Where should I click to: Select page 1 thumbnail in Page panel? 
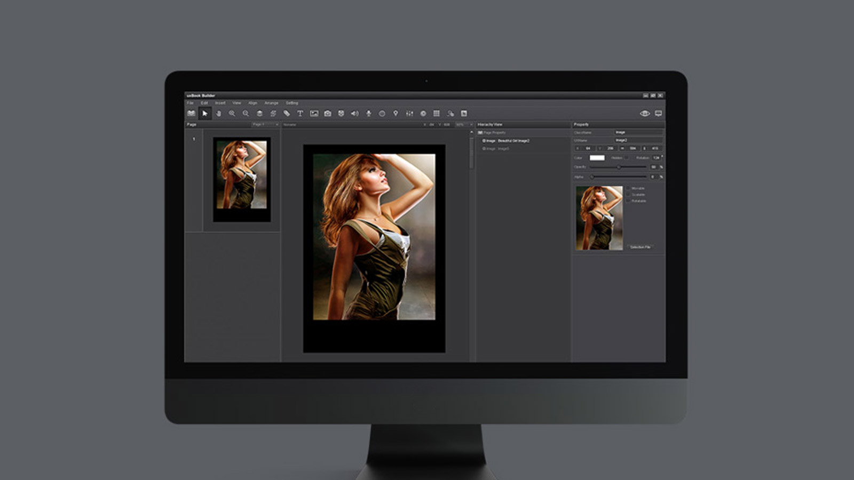(x=242, y=179)
